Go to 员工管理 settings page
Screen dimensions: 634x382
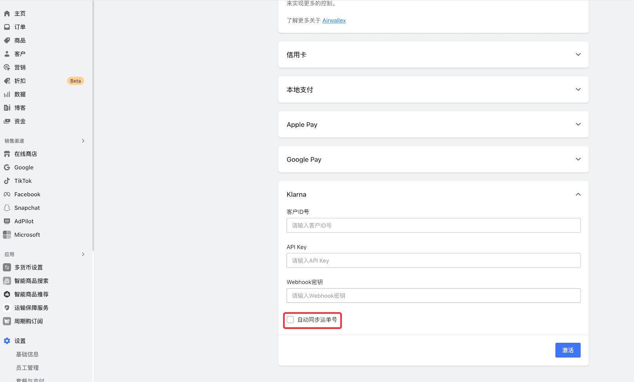click(27, 368)
